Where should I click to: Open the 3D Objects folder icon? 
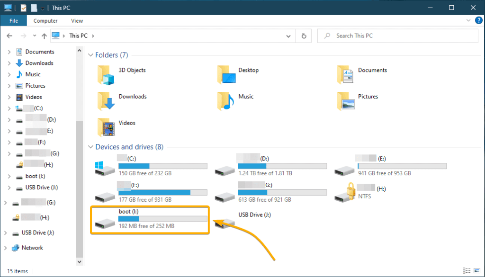[106, 75]
